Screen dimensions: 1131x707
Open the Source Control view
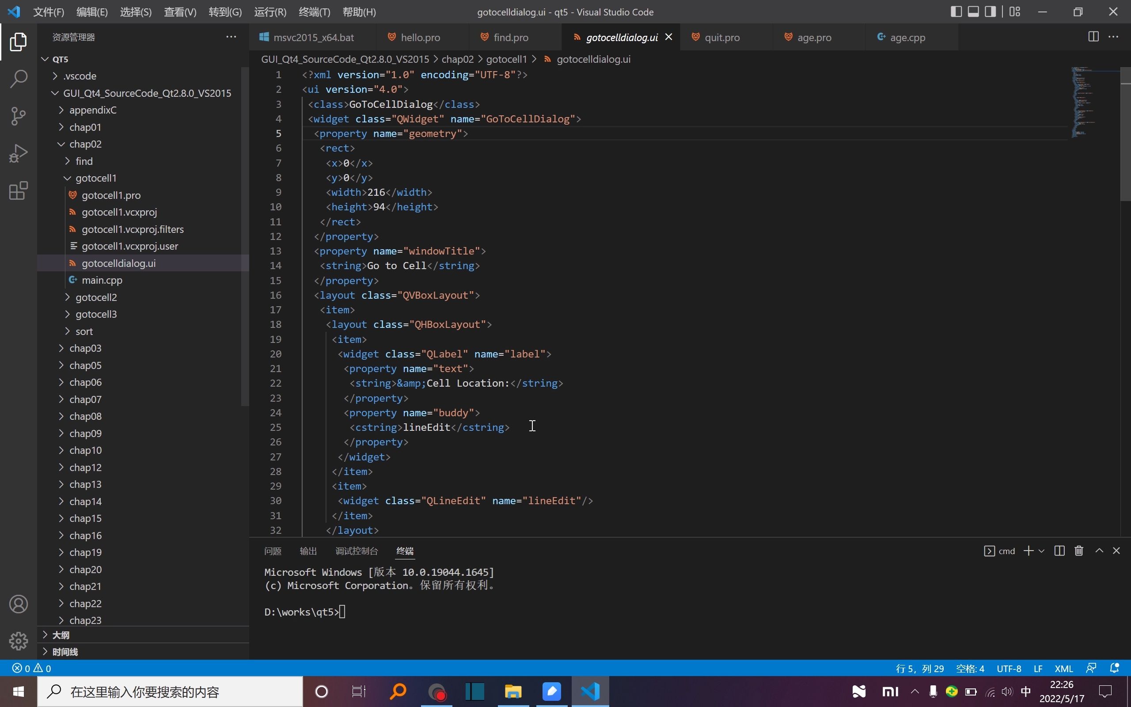[18, 115]
